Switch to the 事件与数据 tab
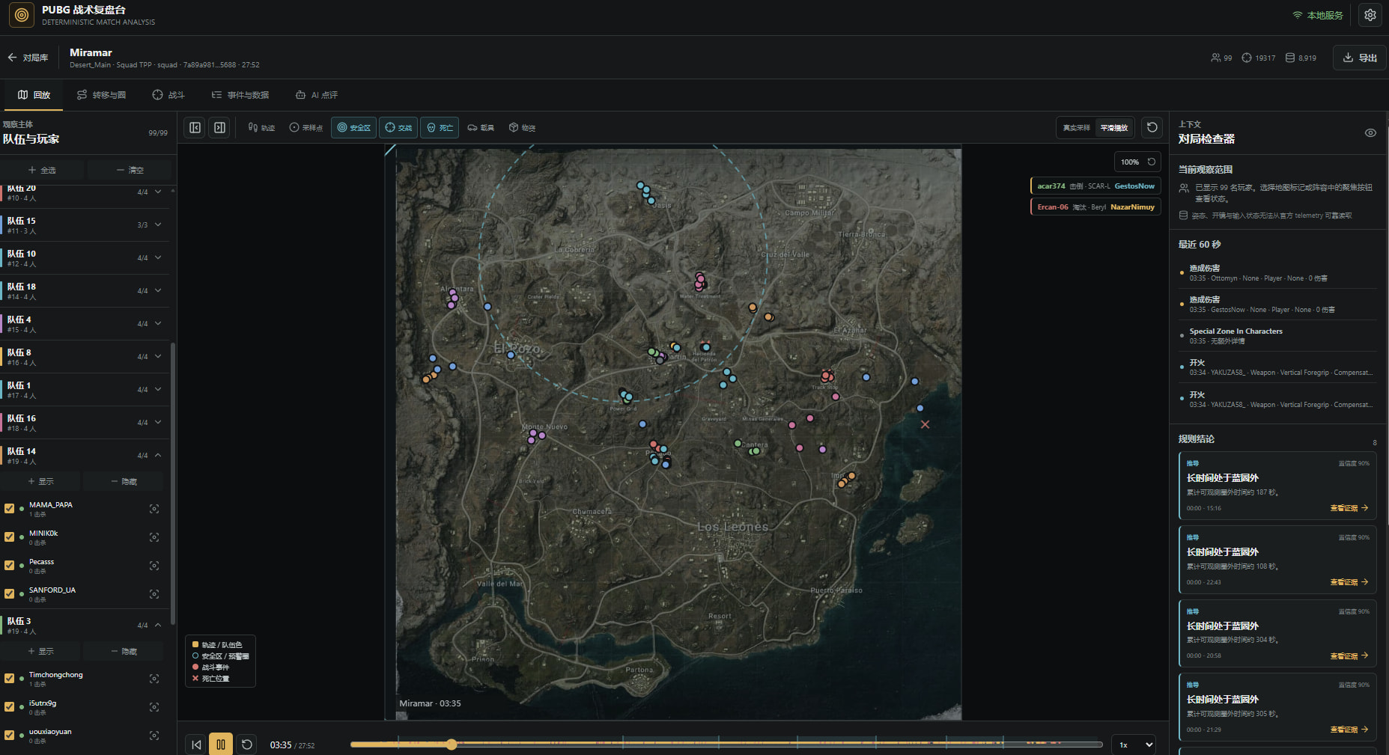1389x755 pixels. (x=240, y=95)
